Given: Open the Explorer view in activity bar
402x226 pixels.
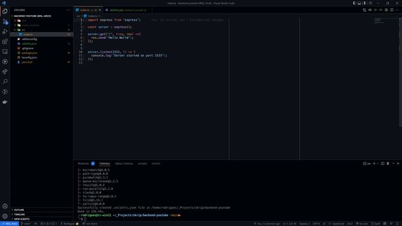Looking at the screenshot, I should pos(5,11).
